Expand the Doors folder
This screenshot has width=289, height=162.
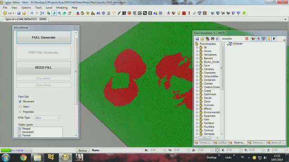(x=197, y=102)
